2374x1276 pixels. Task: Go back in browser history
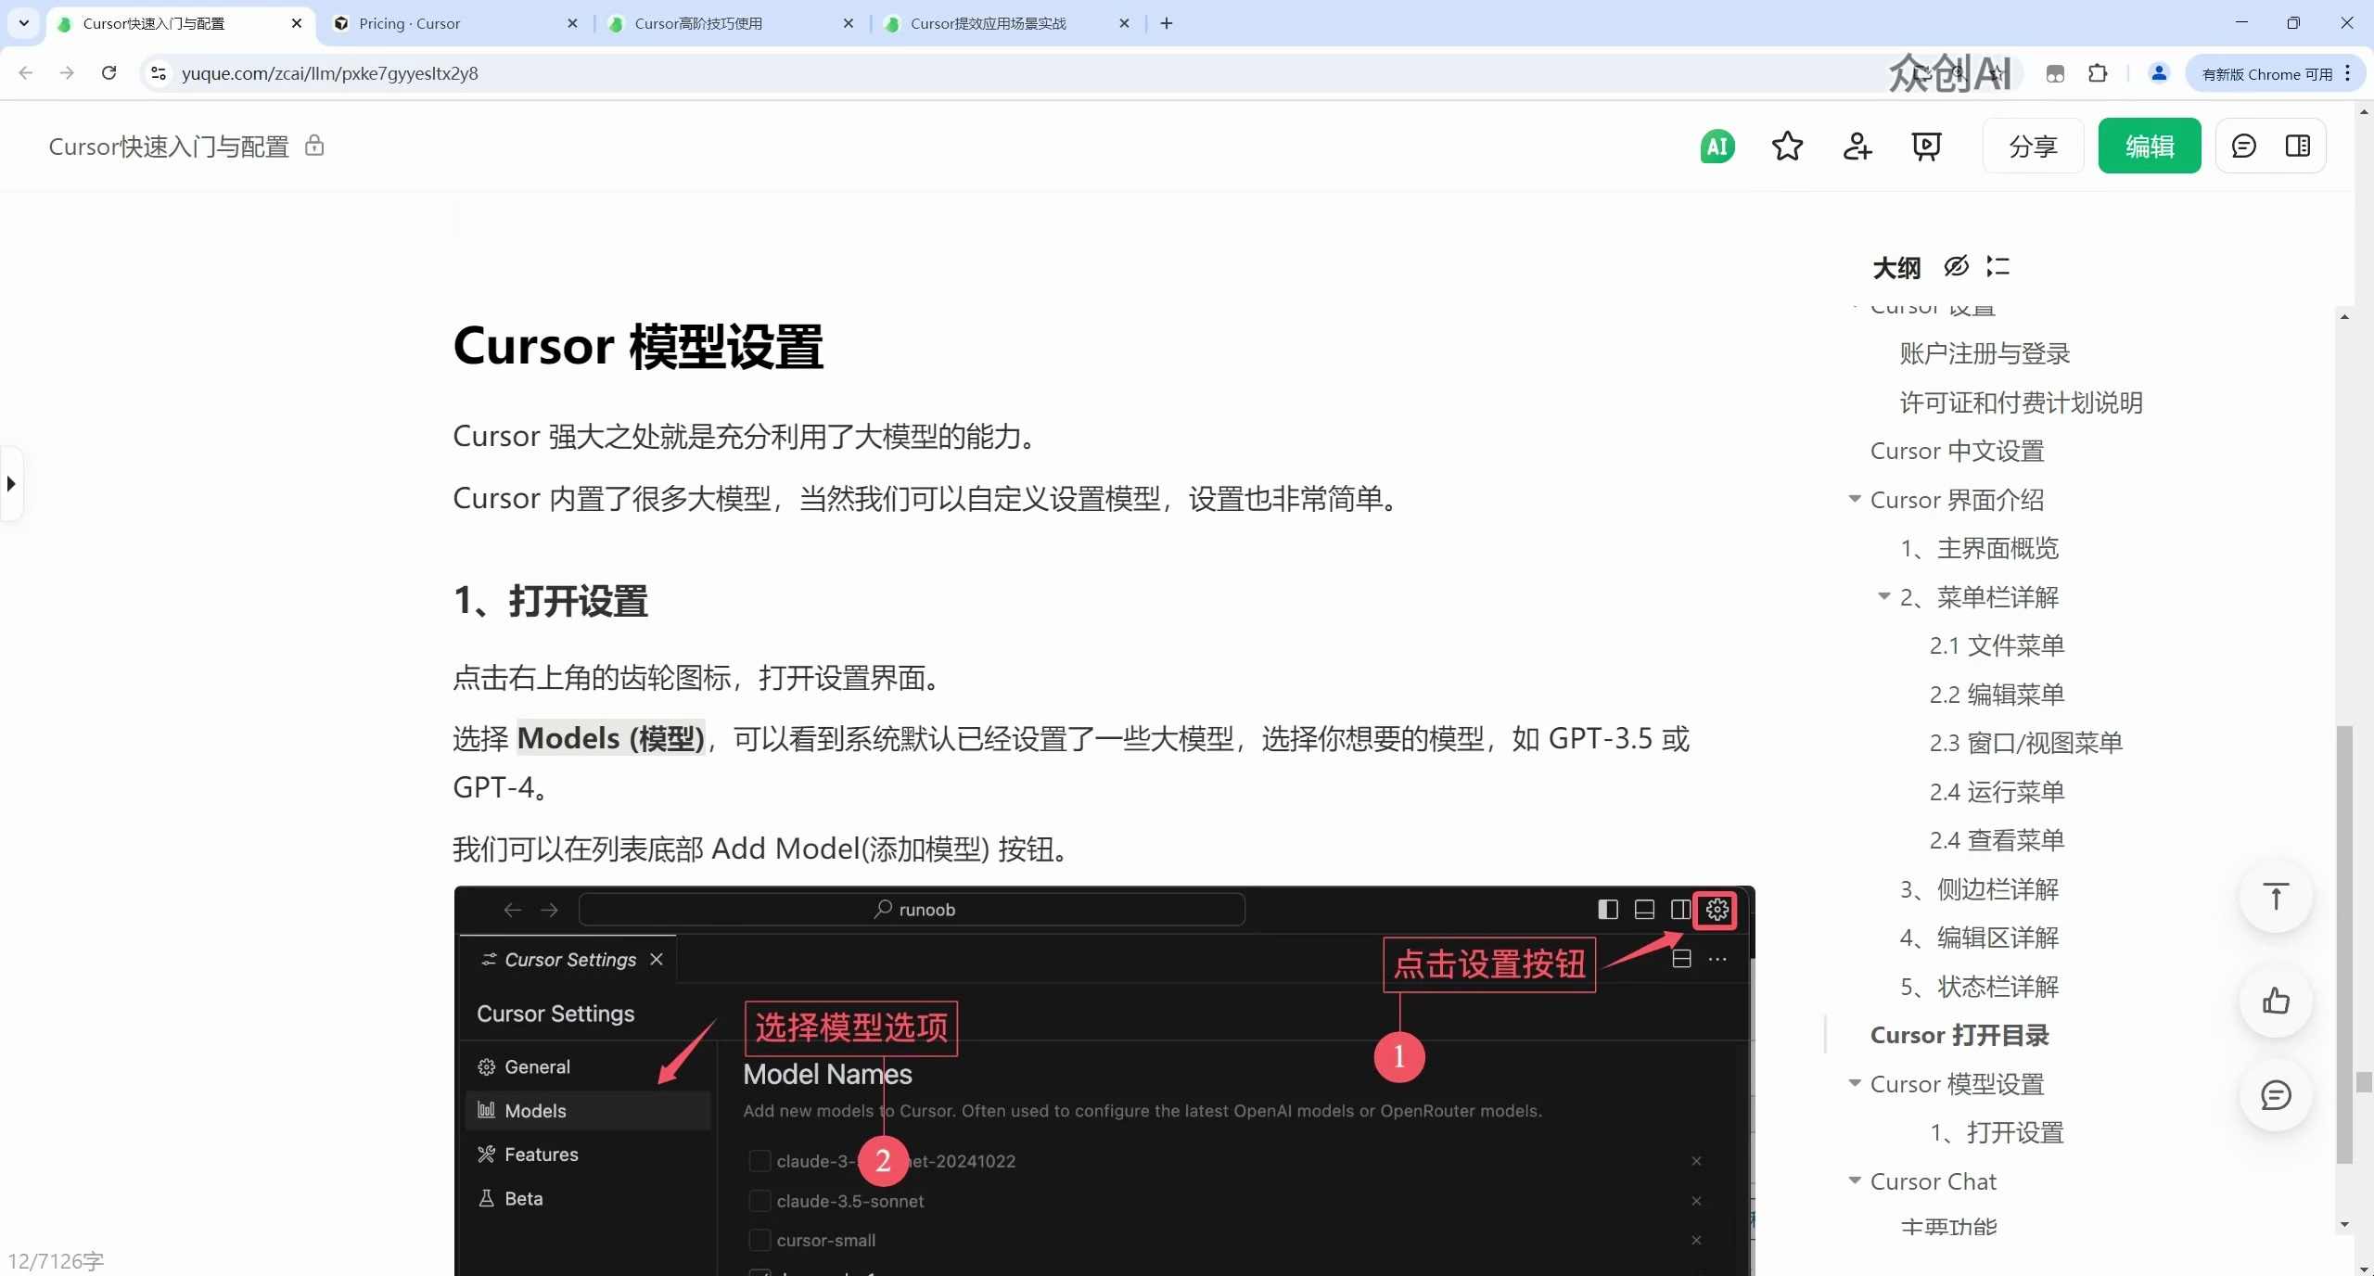[x=26, y=73]
